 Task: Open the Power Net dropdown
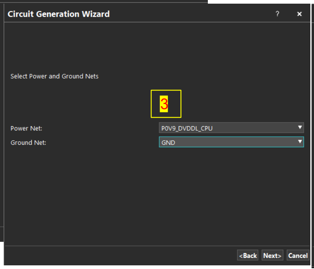coord(231,128)
